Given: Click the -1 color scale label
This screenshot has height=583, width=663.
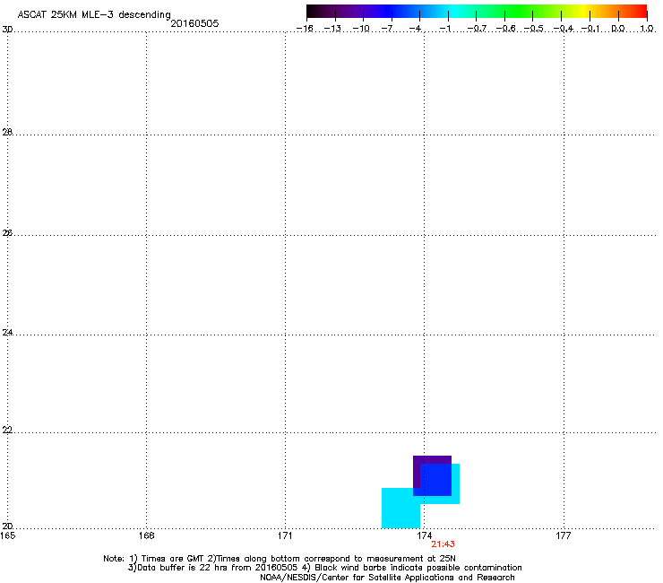Looking at the screenshot, I should point(445,29).
